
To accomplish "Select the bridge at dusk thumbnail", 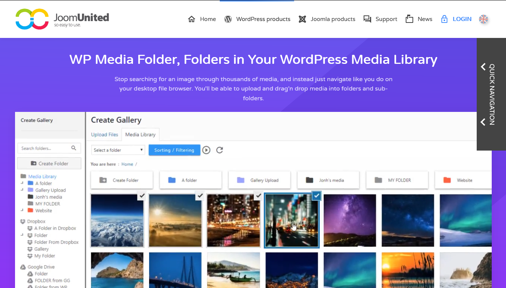I will tap(175, 270).
